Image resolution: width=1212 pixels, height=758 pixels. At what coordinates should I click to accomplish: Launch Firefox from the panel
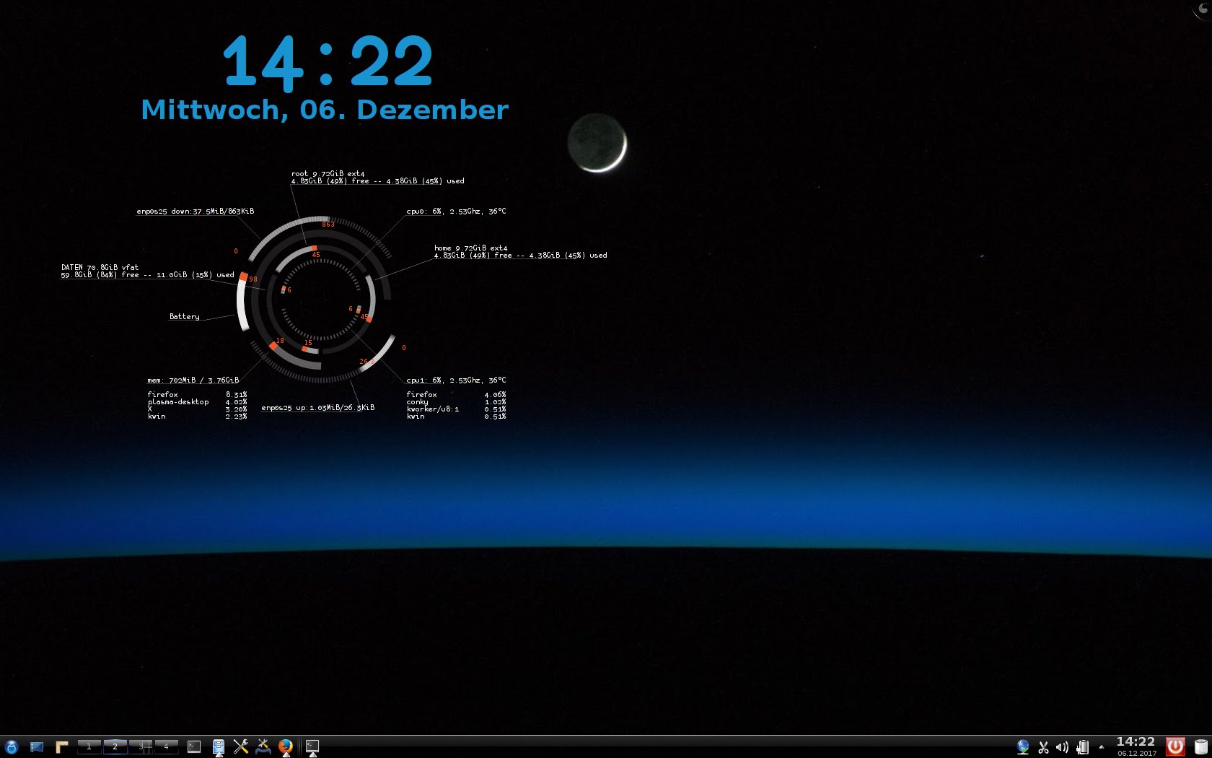pyautogui.click(x=286, y=746)
